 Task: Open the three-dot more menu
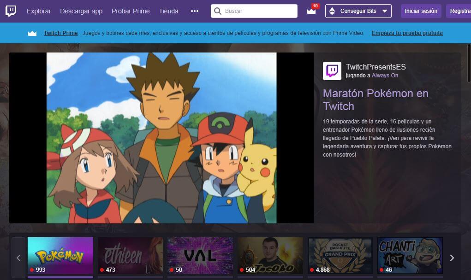tap(195, 11)
